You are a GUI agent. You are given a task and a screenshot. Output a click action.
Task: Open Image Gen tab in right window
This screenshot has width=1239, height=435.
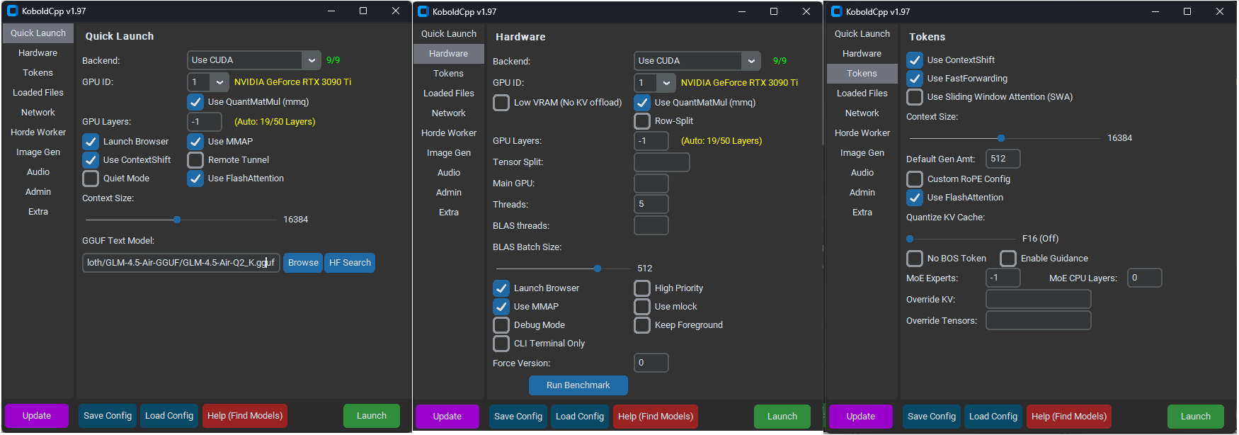862,153
